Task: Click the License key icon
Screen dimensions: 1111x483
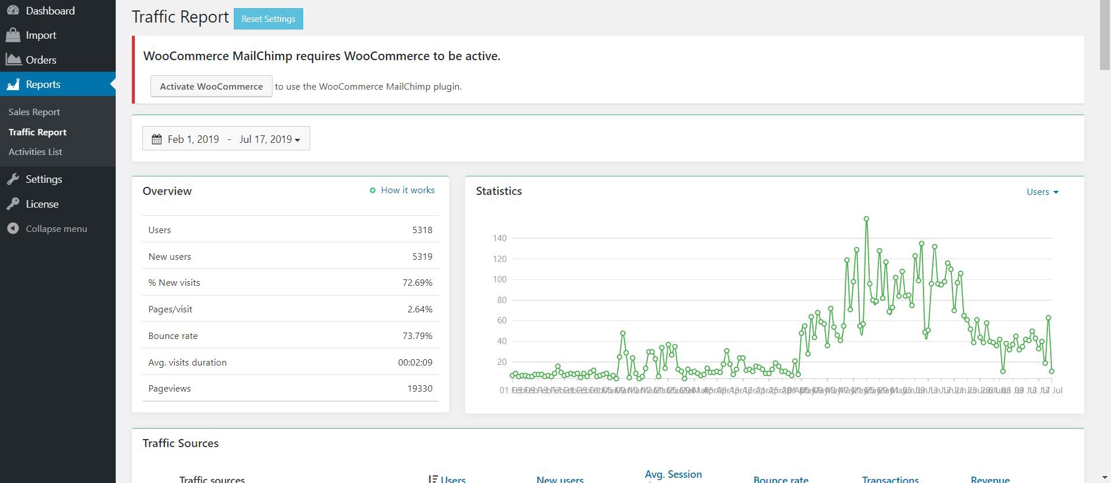Action: pos(13,204)
